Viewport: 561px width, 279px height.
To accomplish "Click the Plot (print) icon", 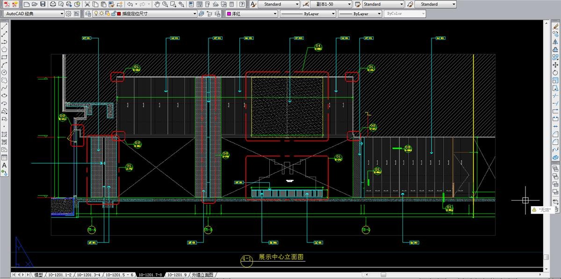I will point(53,4).
